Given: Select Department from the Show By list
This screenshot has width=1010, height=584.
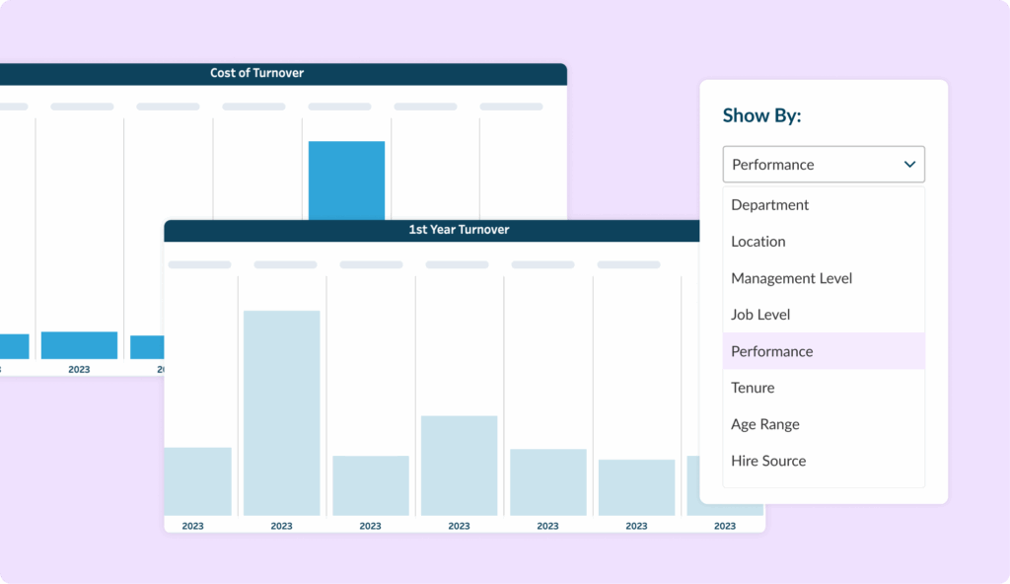Looking at the screenshot, I should pos(769,205).
